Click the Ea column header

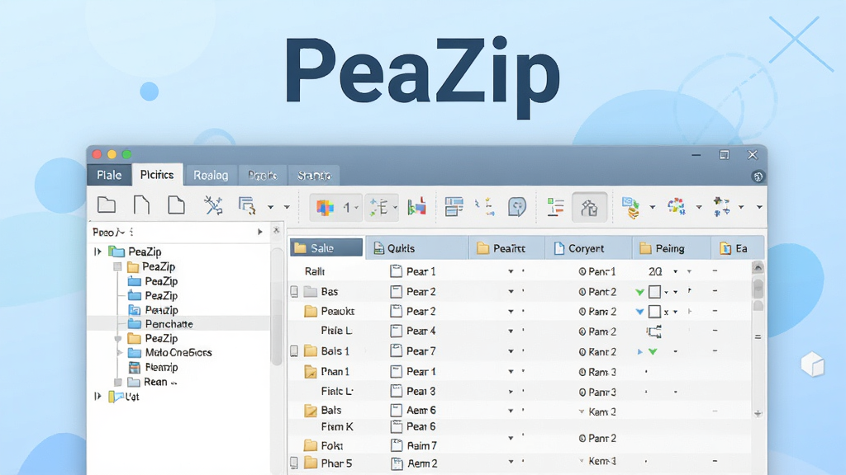[x=738, y=248]
